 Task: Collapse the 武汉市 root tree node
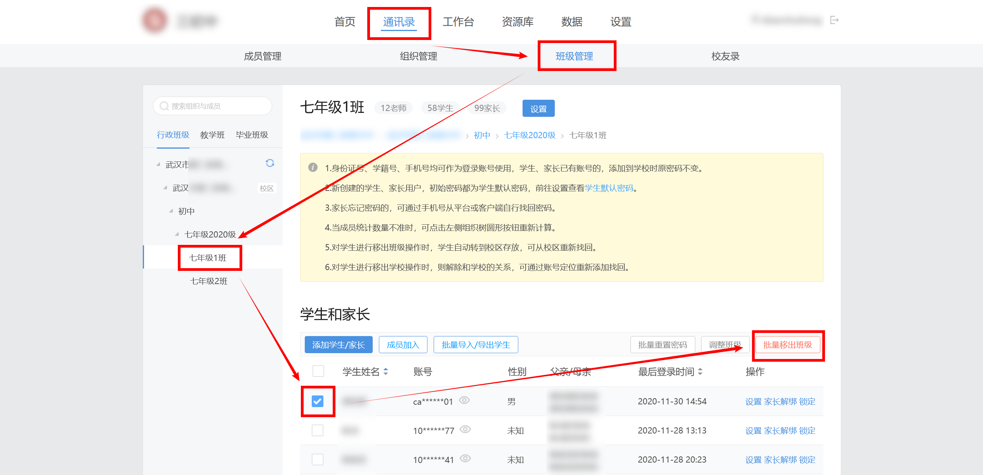point(158,164)
